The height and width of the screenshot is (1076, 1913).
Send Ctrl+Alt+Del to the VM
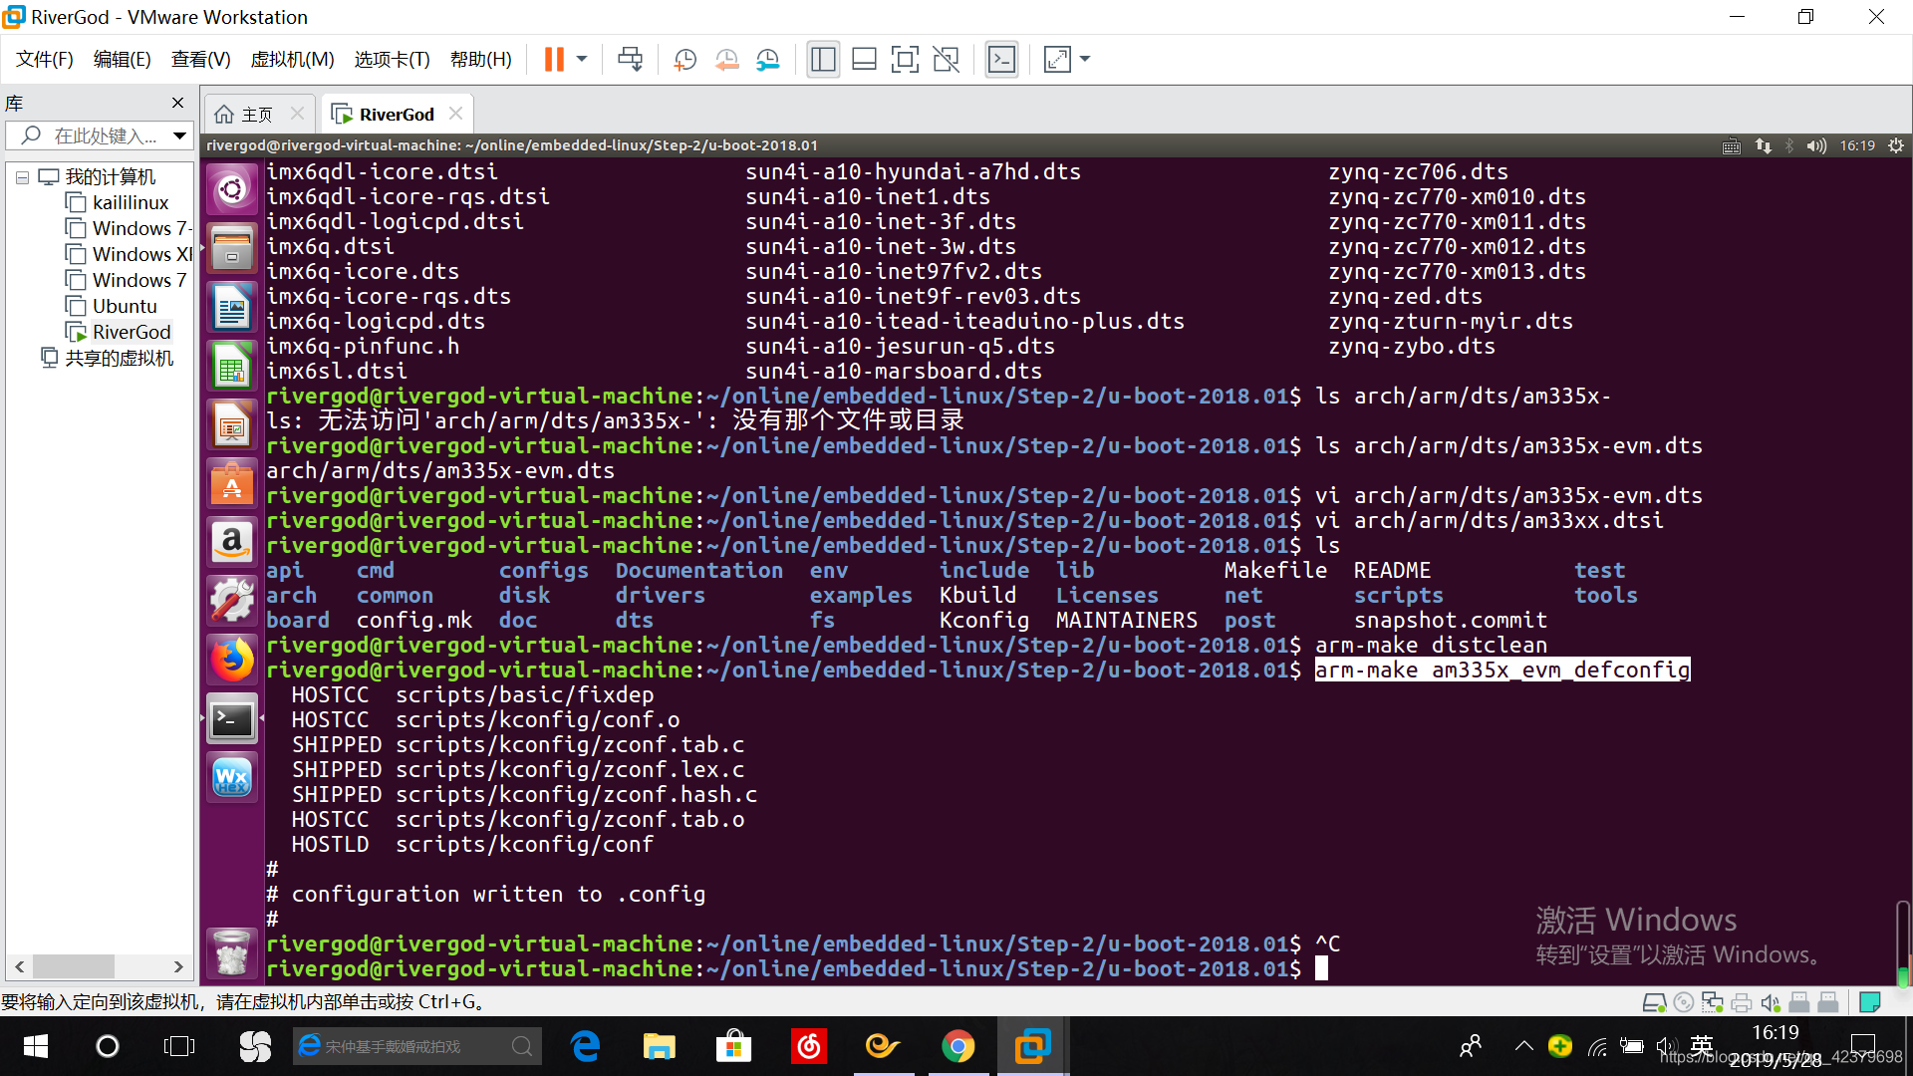630,60
